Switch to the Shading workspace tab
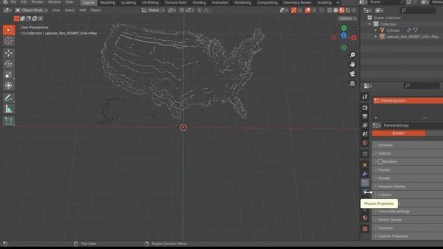This screenshot has width=443, height=249. (x=199, y=3)
